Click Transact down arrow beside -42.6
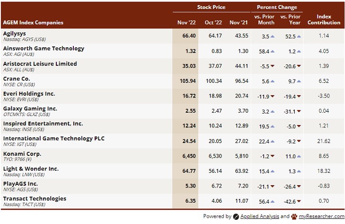The image size is (345, 224). tap(299, 201)
